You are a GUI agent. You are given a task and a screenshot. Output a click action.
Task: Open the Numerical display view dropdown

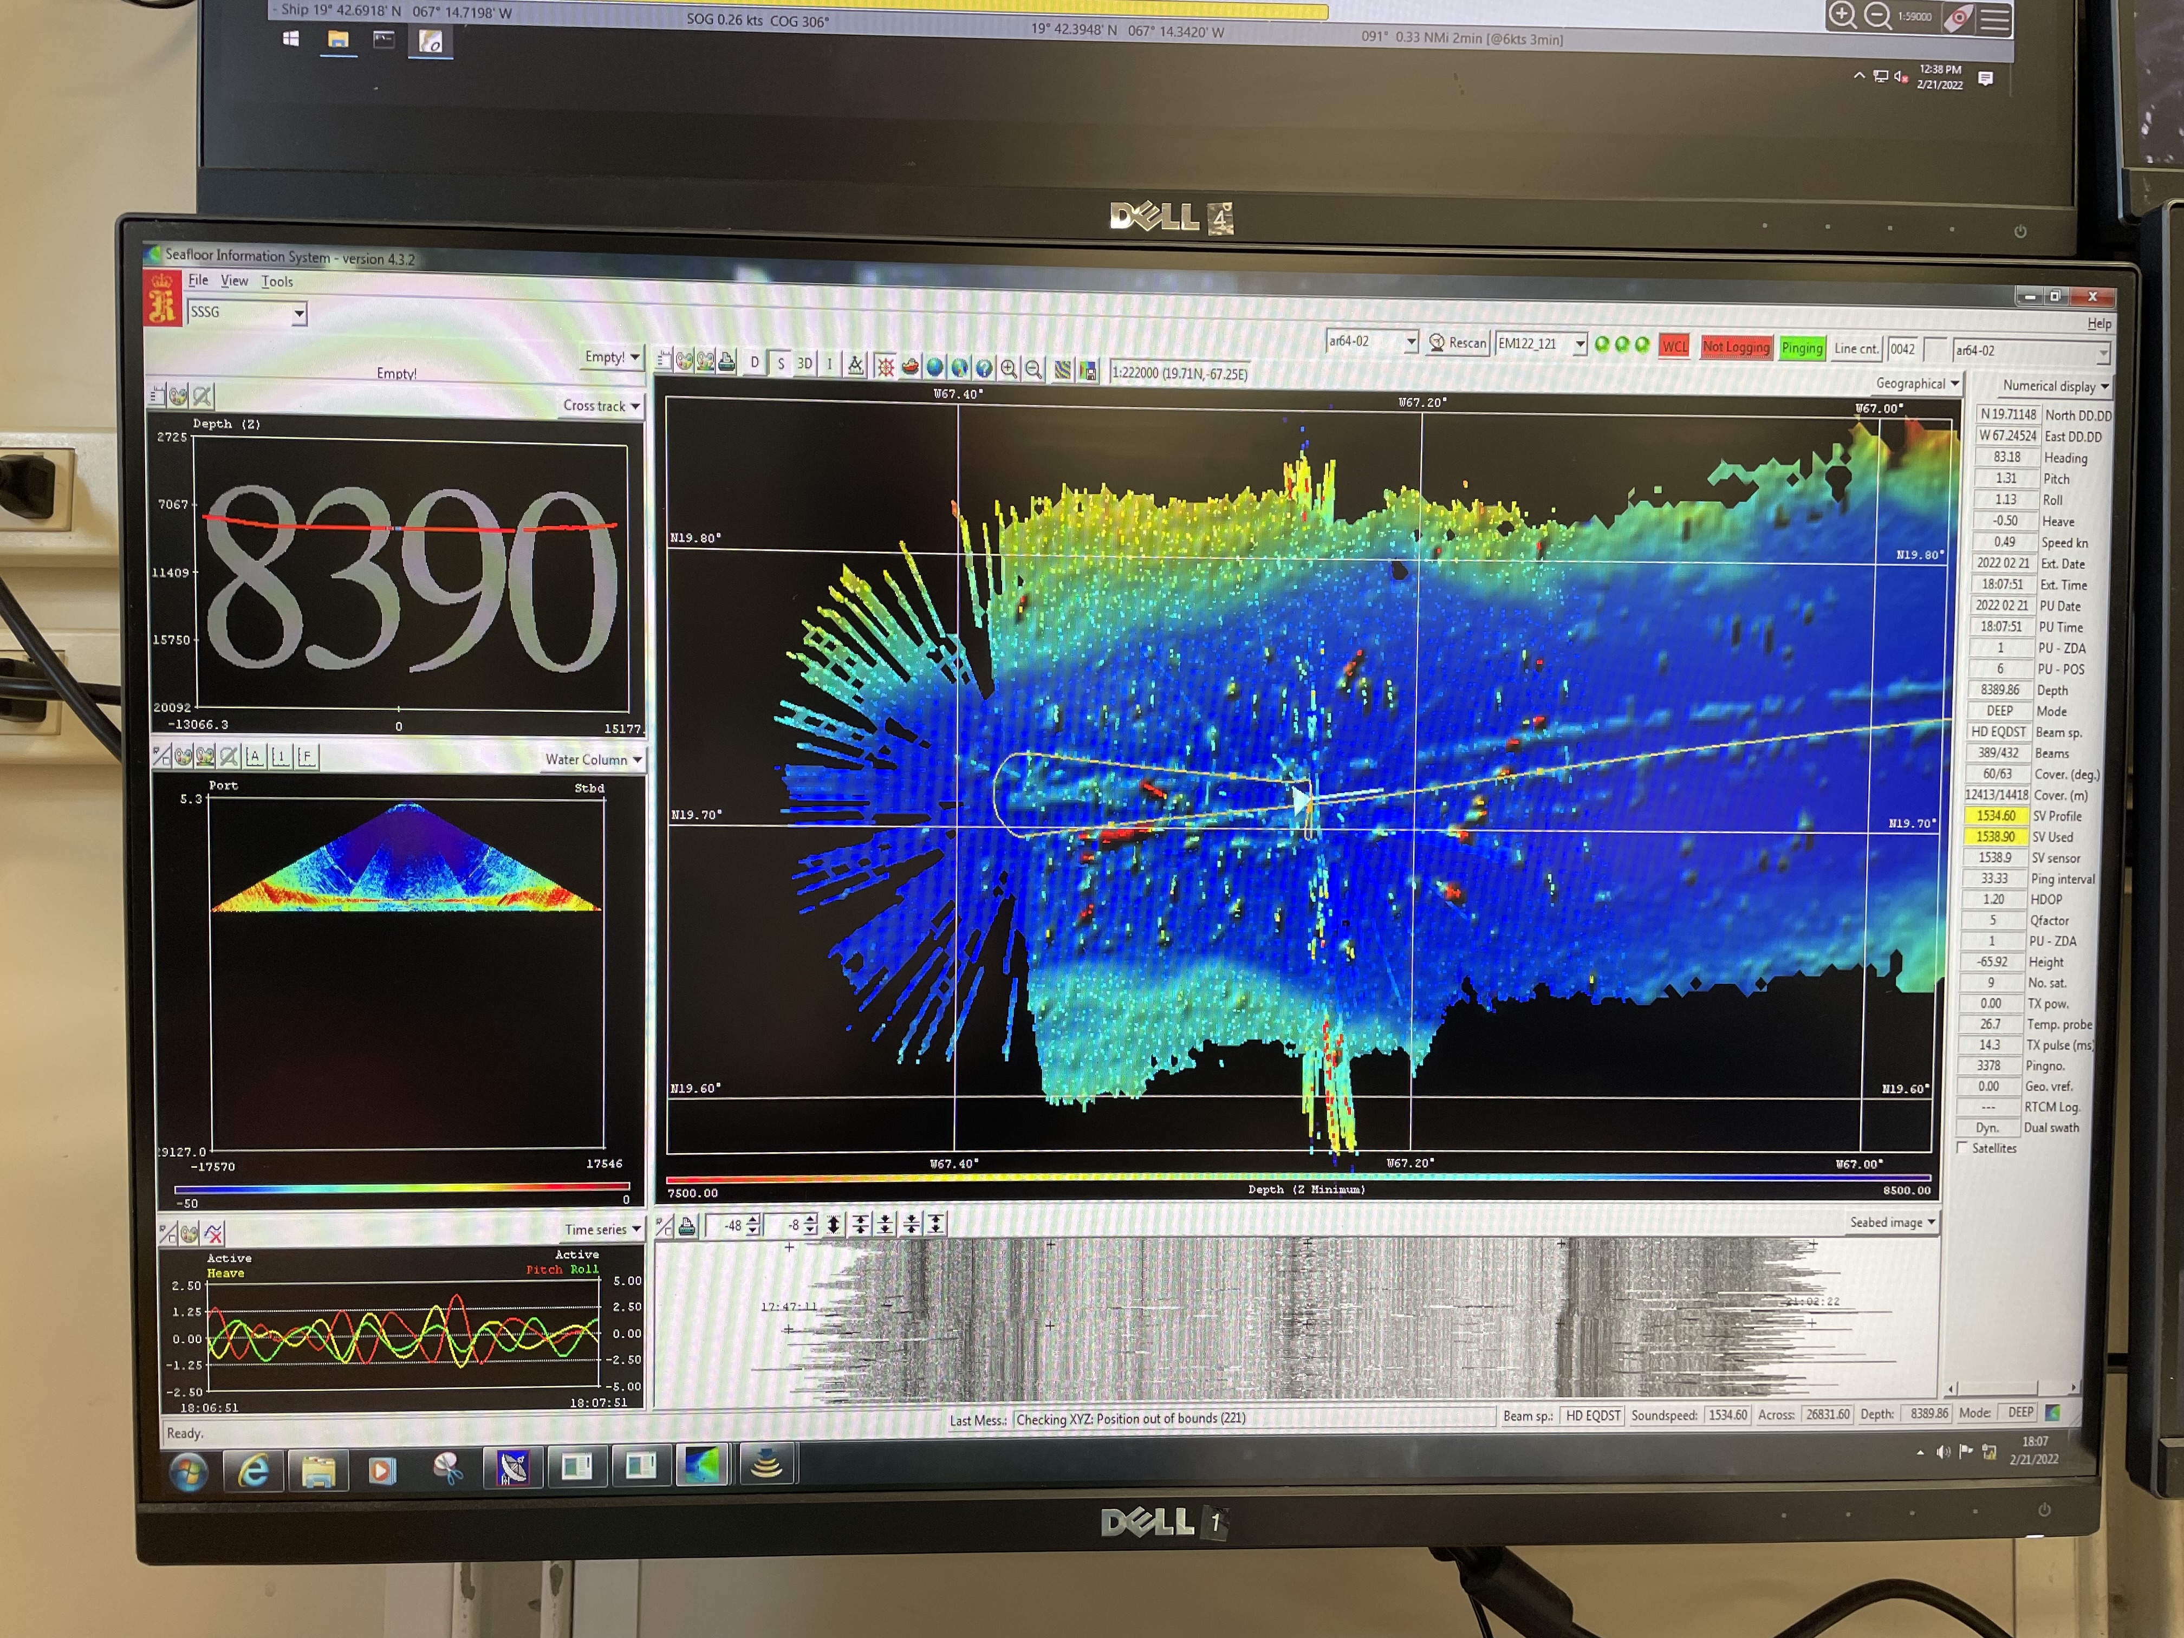pyautogui.click(x=2056, y=386)
